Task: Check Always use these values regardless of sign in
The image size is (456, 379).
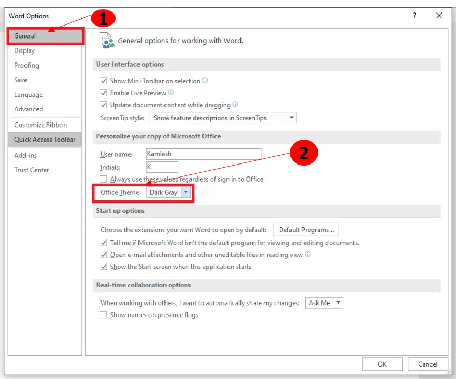Action: (x=104, y=179)
